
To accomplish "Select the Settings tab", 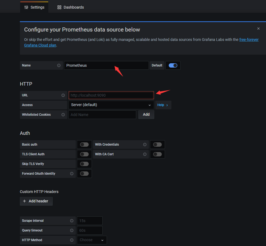I will tap(34, 7).
